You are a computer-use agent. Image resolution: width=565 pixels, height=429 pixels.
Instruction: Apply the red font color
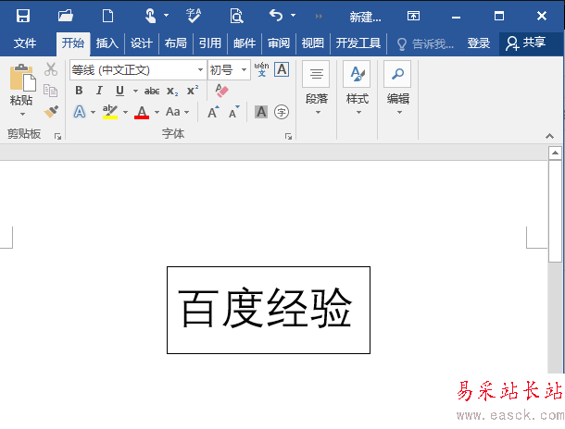(x=142, y=112)
